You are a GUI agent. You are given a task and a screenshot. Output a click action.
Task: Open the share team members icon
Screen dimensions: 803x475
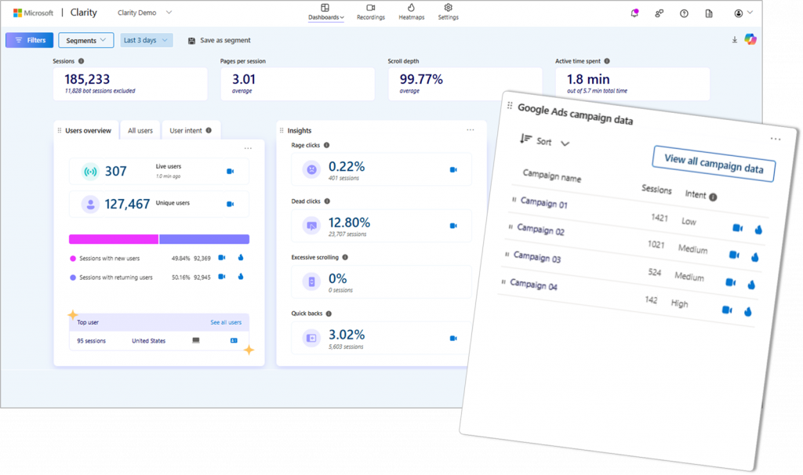[x=659, y=13]
